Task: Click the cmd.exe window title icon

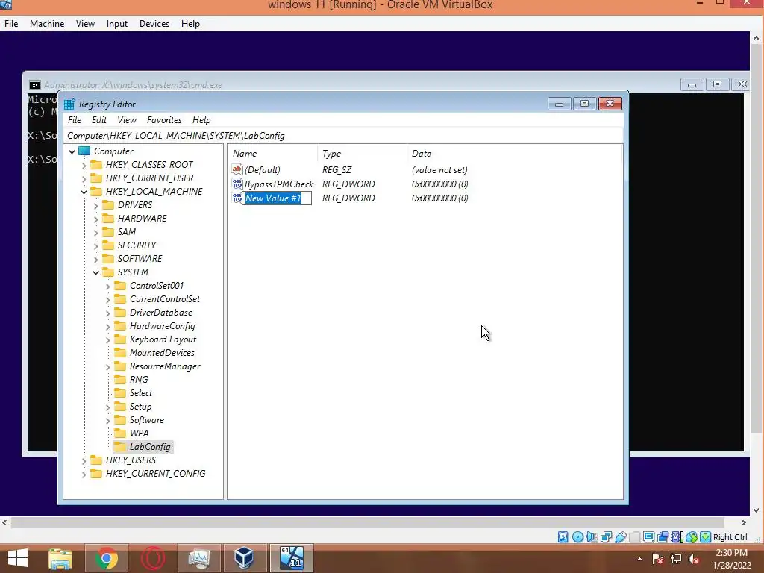Action: click(34, 85)
